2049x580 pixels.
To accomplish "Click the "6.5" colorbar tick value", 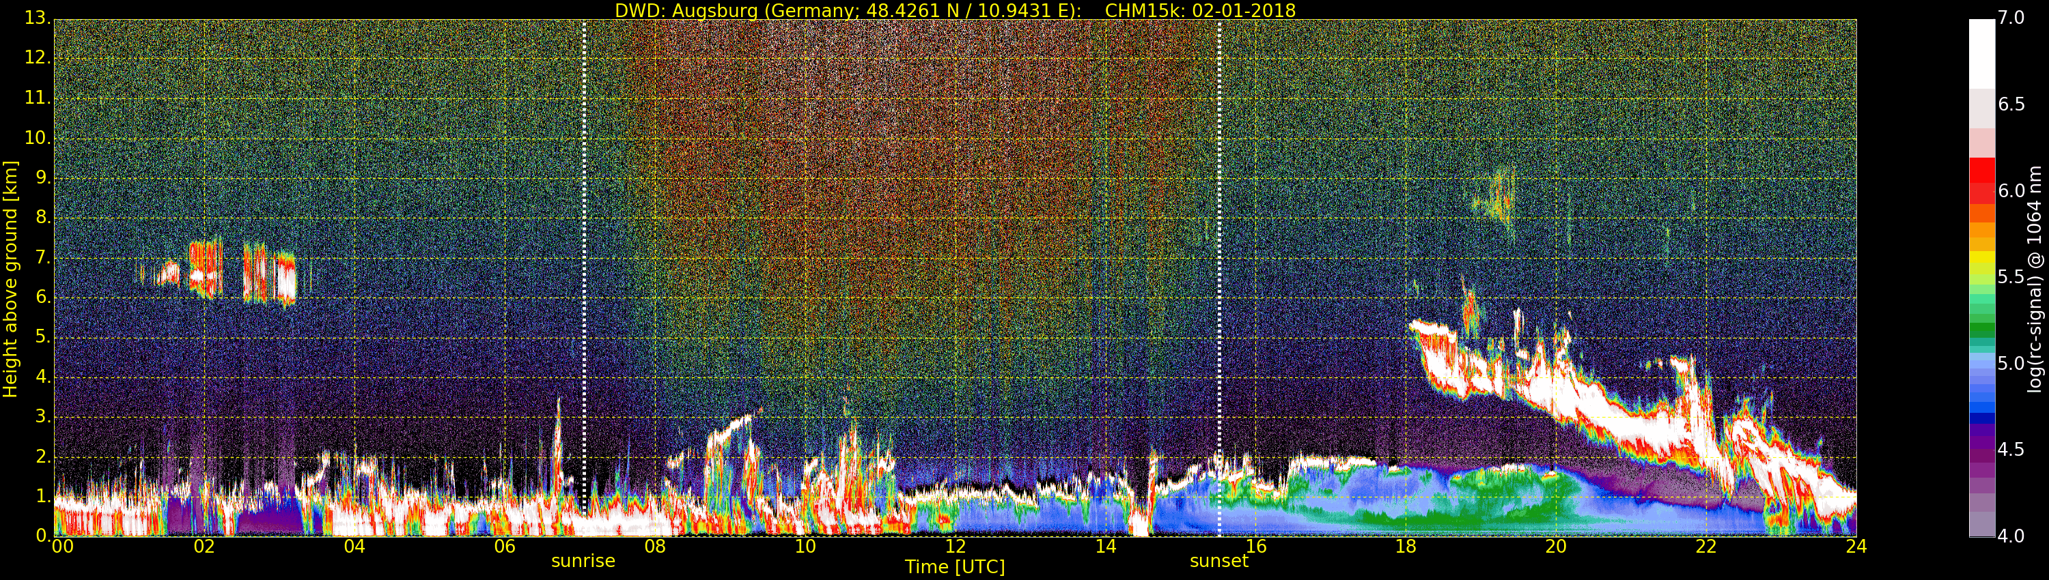I will pyautogui.click(x=2011, y=105).
